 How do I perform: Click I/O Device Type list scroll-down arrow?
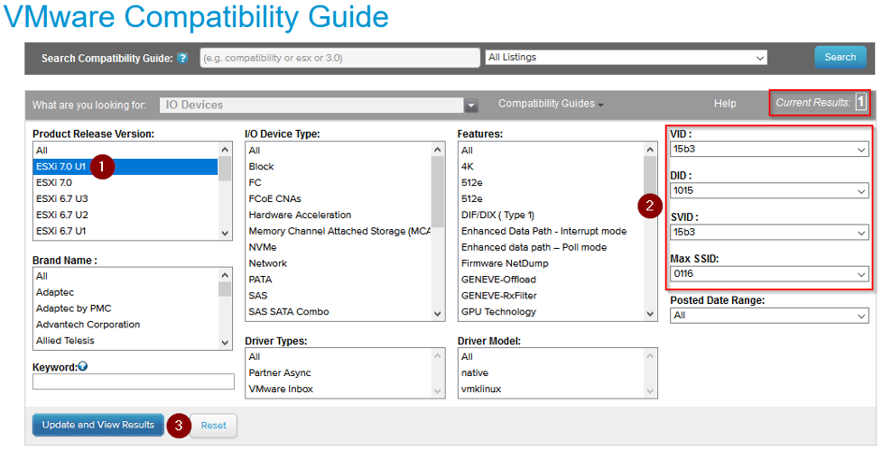coord(438,314)
